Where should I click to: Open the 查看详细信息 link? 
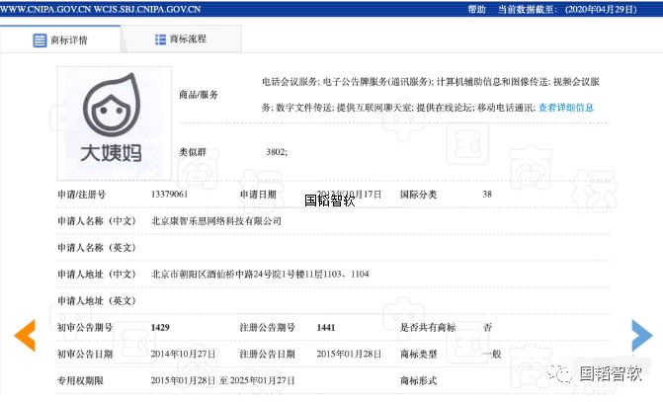[x=566, y=108]
